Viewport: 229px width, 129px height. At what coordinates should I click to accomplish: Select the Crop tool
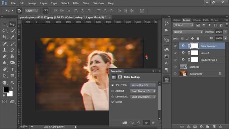click(x=5, y=37)
